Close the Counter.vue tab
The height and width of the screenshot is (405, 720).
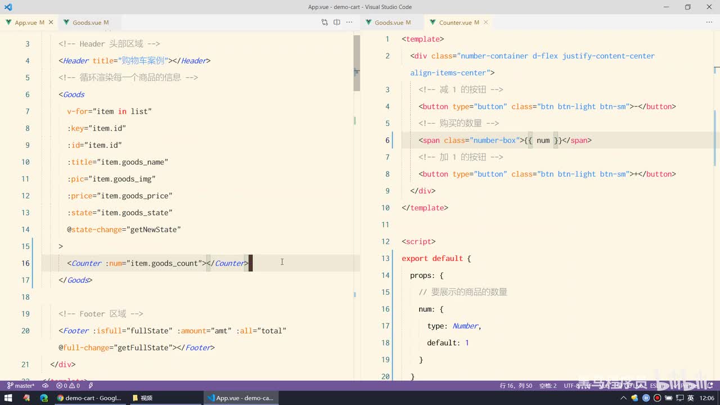click(x=486, y=22)
